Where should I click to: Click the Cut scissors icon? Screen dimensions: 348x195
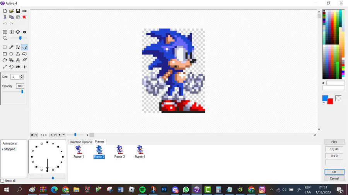[x=5, y=17]
